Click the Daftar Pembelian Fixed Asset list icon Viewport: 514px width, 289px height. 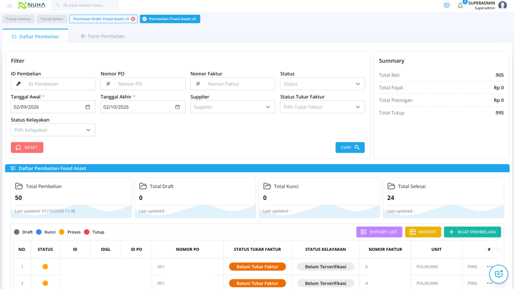pyautogui.click(x=13, y=168)
